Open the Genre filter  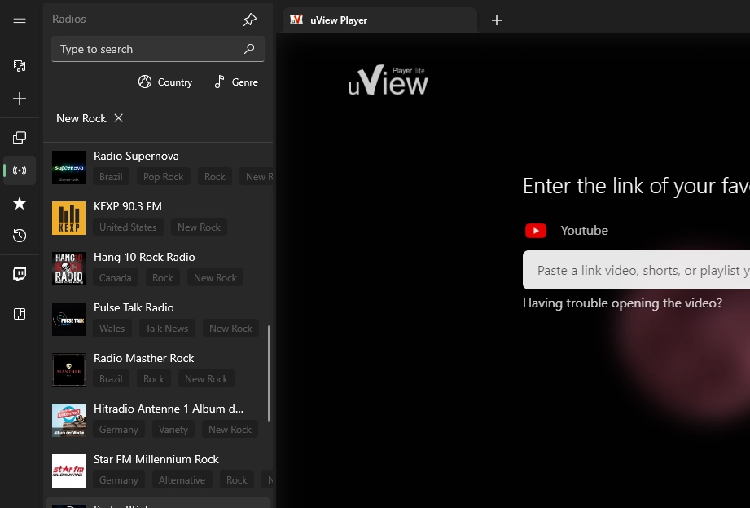pos(236,82)
